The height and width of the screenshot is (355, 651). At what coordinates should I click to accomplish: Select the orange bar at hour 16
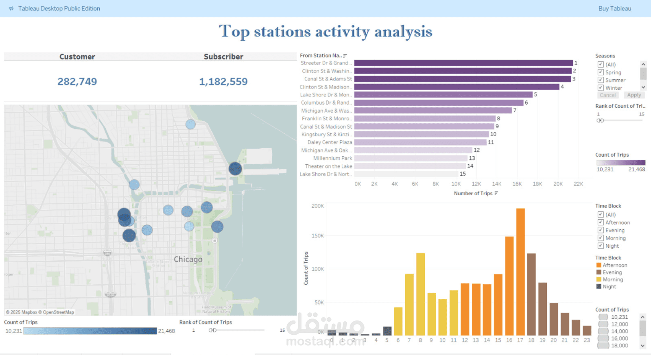click(509, 286)
